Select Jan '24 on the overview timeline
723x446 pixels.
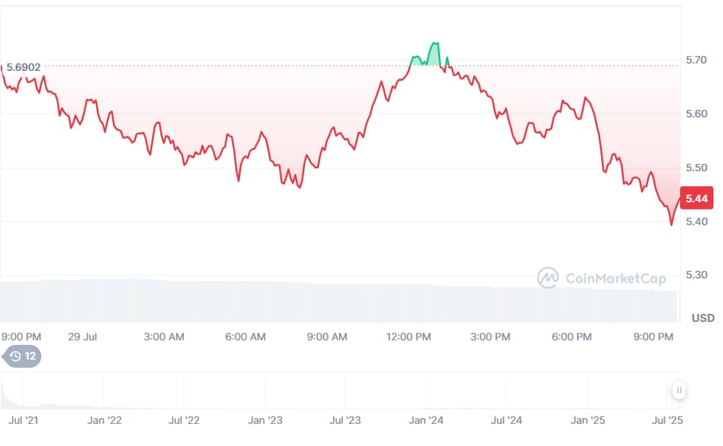click(426, 420)
